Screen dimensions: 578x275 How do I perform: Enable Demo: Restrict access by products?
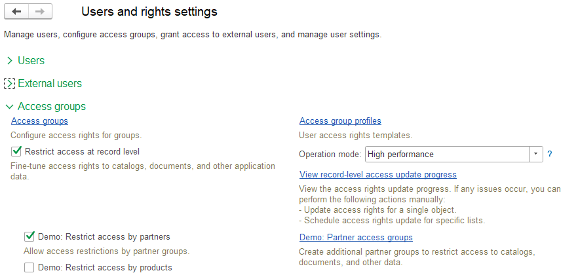pos(29,267)
